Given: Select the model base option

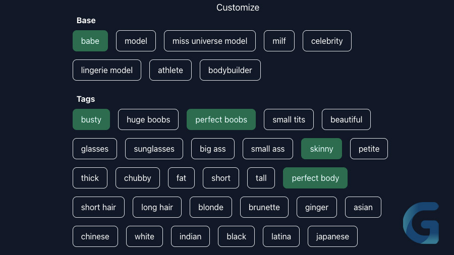Looking at the screenshot, I should coord(136,41).
